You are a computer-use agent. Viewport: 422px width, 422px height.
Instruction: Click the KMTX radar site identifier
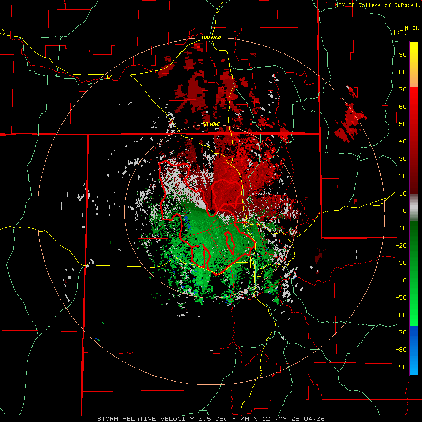pos(249,419)
